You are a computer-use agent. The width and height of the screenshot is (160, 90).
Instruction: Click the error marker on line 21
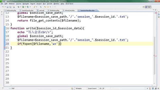(x=5, y=47)
